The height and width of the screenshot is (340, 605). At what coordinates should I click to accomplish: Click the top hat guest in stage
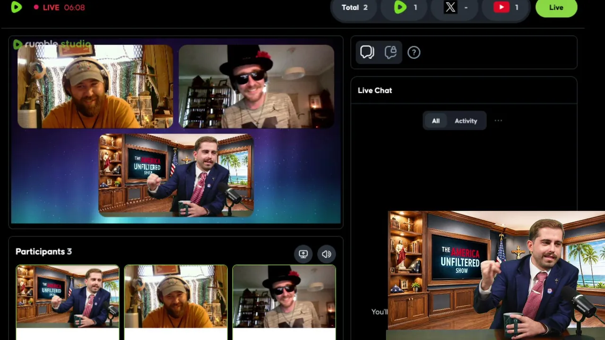coord(257,86)
